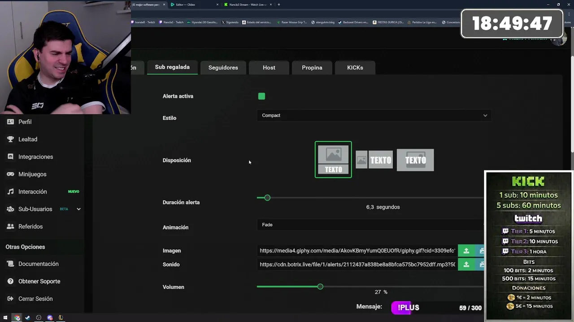The height and width of the screenshot is (322, 574).
Task: Open Partidos La Liga bookmark
Action: pos(422,22)
